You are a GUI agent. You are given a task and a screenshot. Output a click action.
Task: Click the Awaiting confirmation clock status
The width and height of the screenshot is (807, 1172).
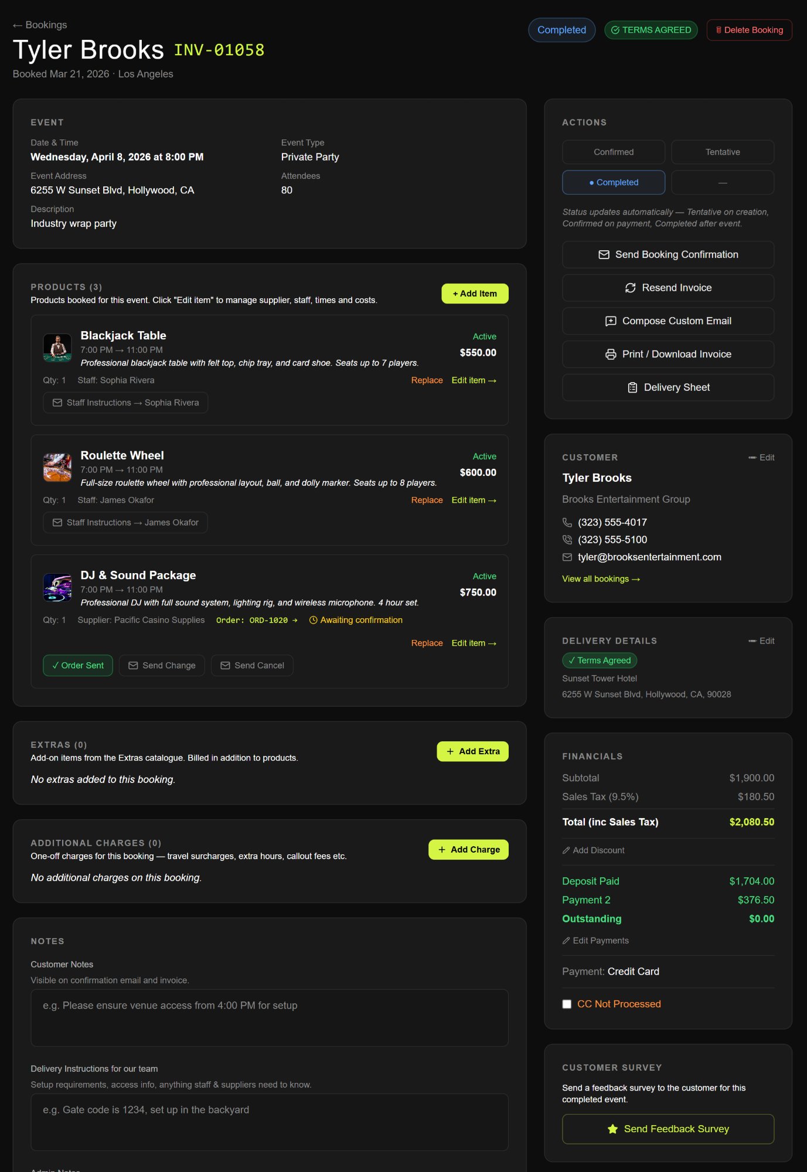pyautogui.click(x=356, y=620)
